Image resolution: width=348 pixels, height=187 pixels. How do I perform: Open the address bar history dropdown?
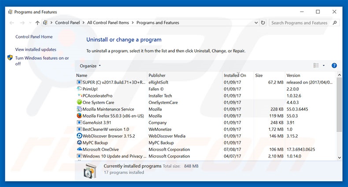256,22
